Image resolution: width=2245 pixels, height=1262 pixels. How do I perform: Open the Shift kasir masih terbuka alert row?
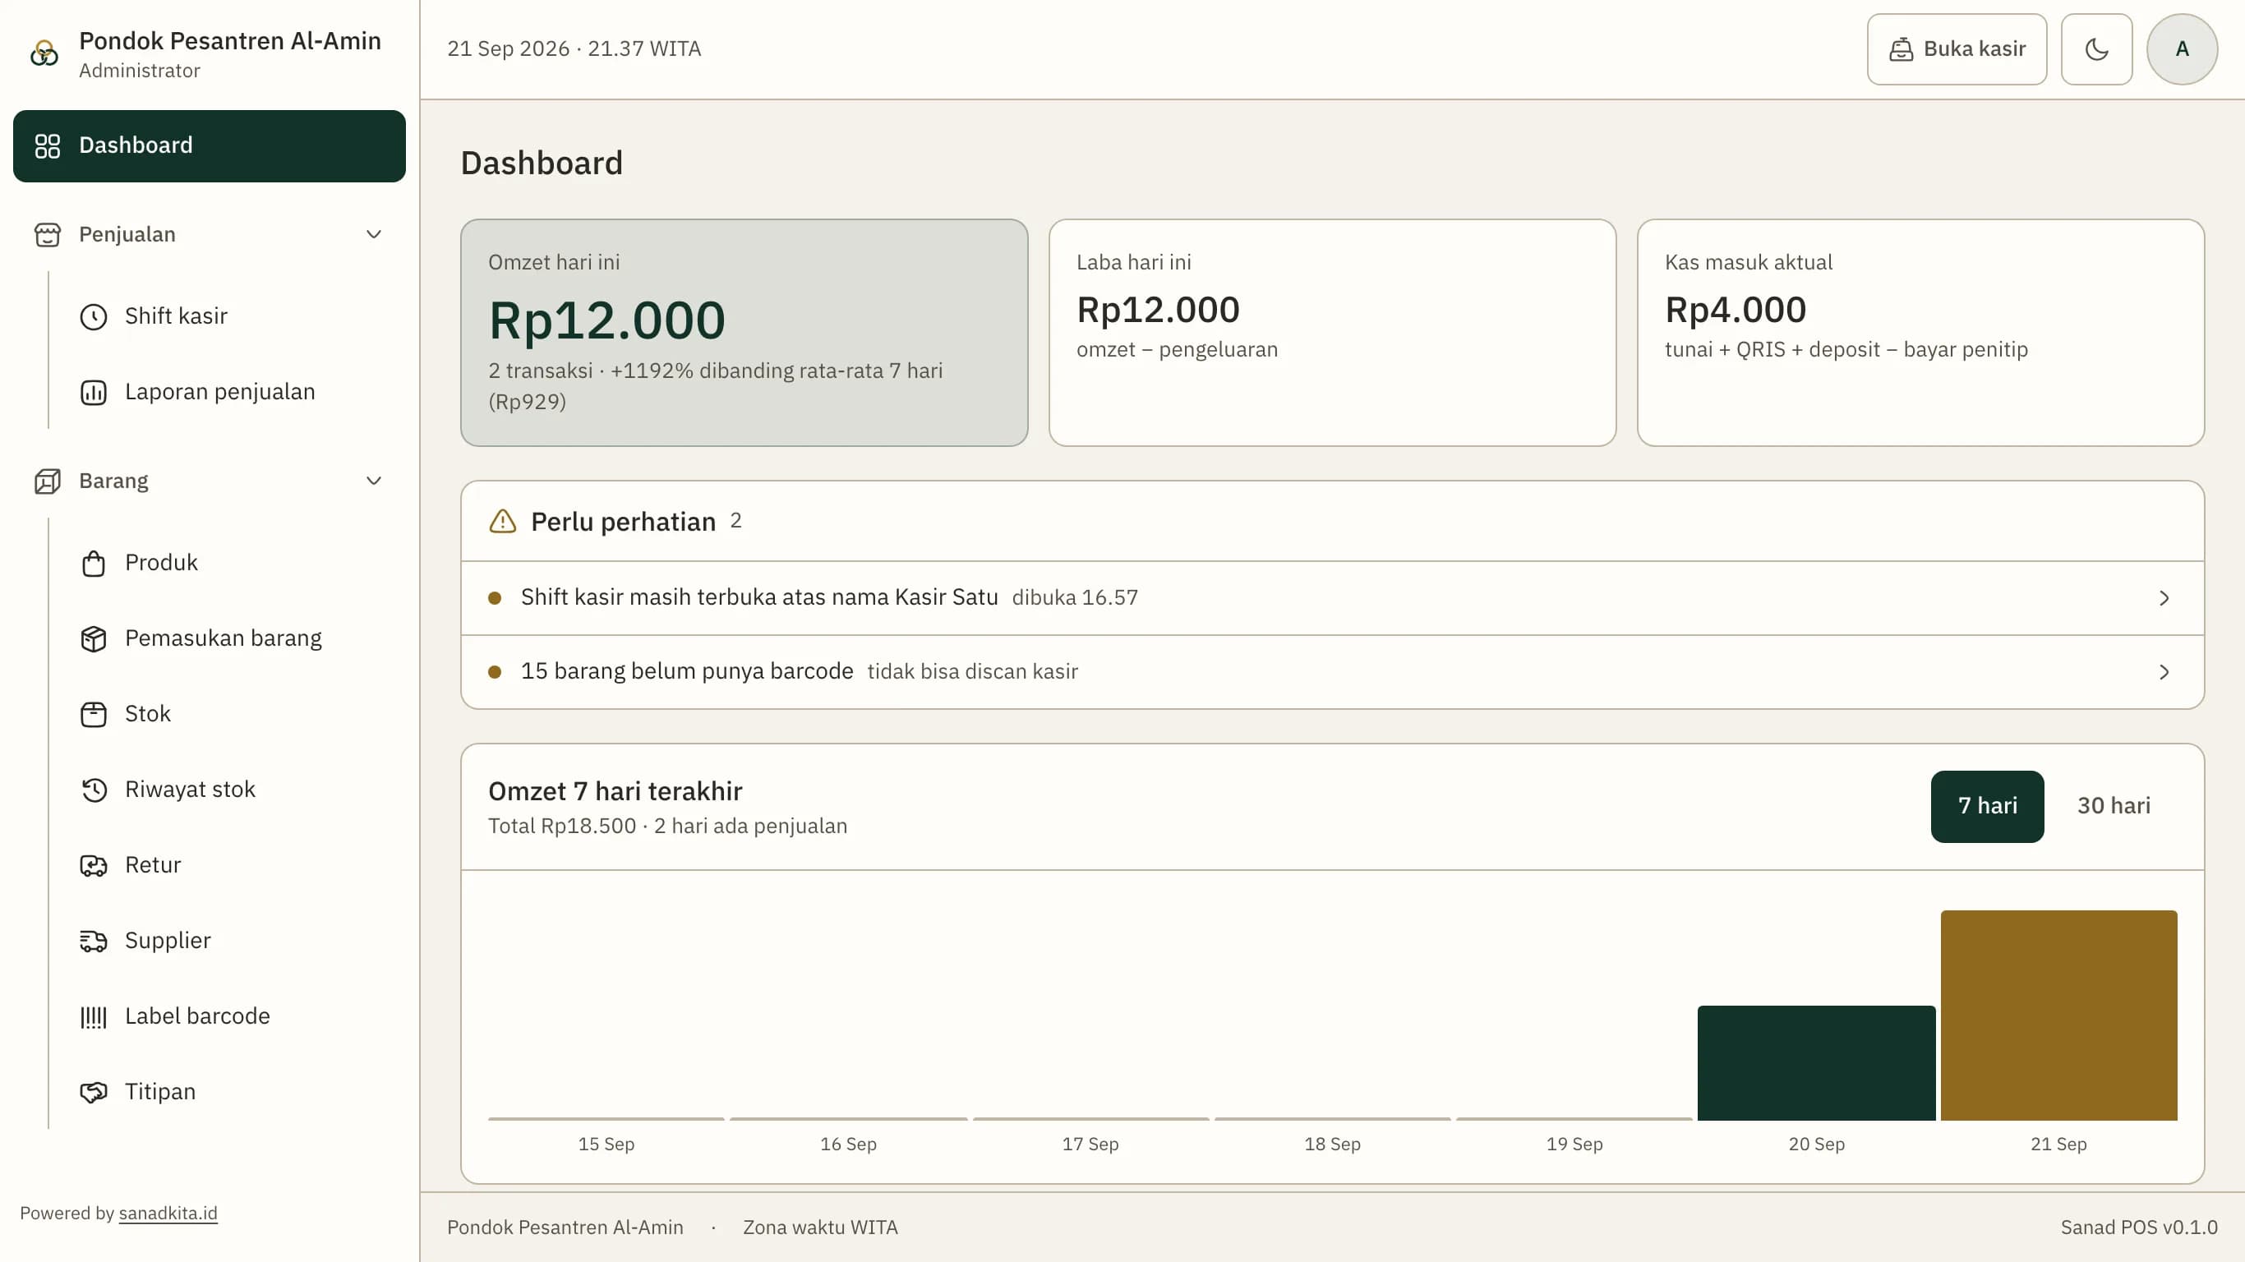pyautogui.click(x=1333, y=598)
